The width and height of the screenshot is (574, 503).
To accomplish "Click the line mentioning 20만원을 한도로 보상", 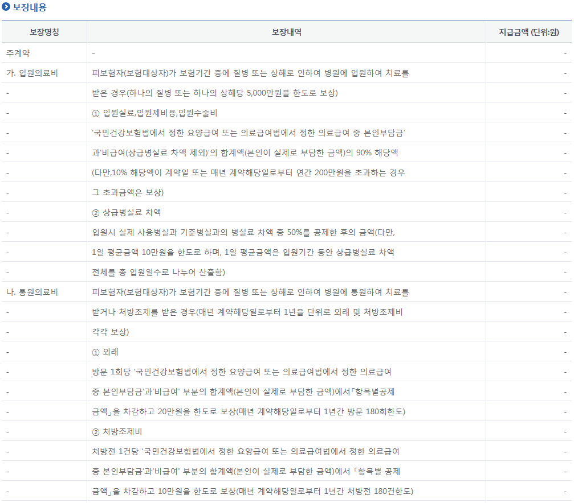I will (x=249, y=411).
